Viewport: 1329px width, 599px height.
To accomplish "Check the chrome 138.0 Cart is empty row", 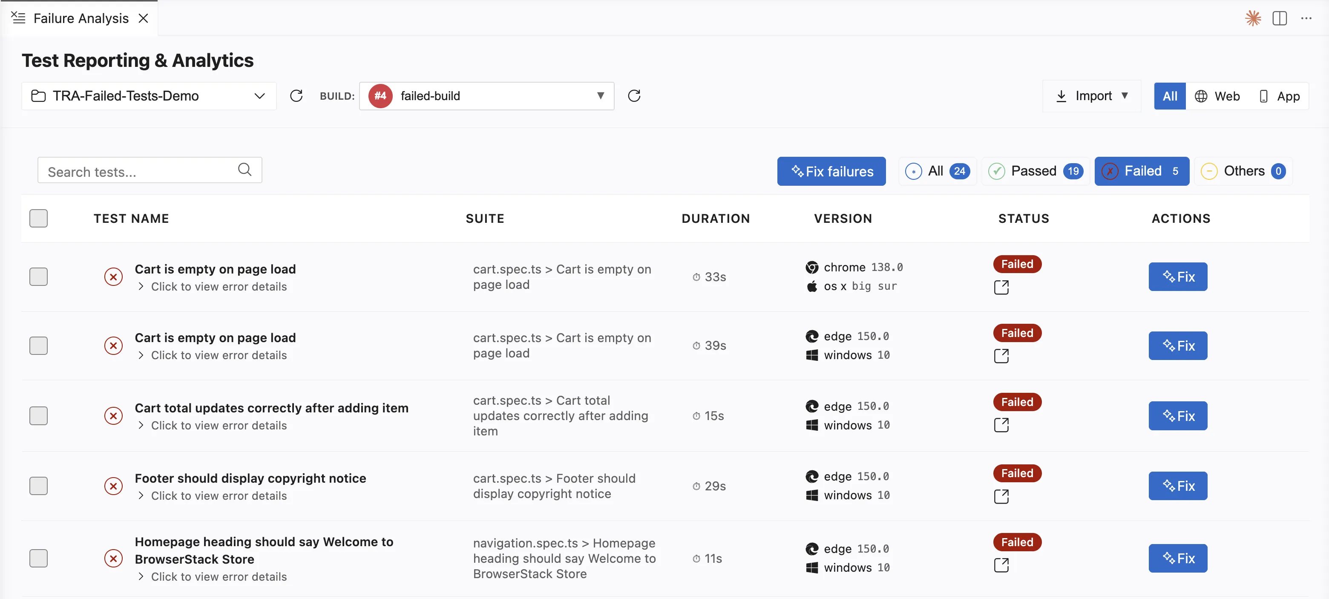I will coord(39,277).
